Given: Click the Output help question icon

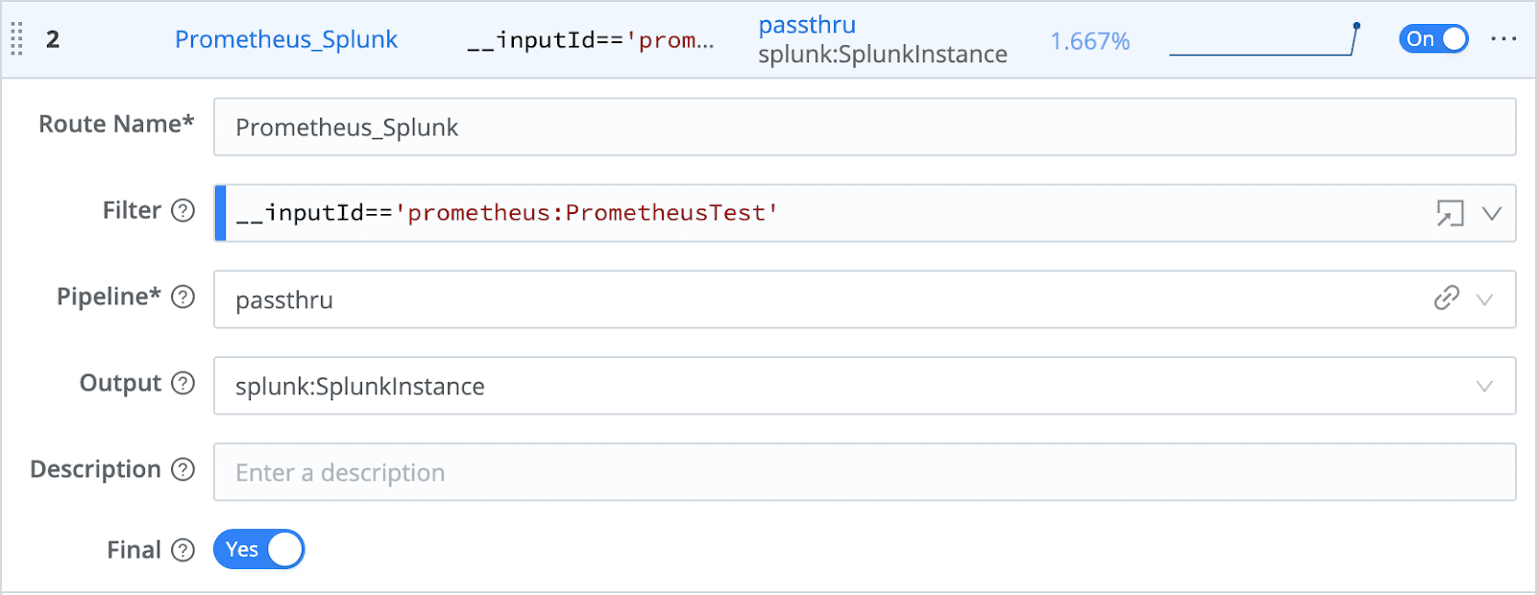Looking at the screenshot, I should pyautogui.click(x=183, y=384).
